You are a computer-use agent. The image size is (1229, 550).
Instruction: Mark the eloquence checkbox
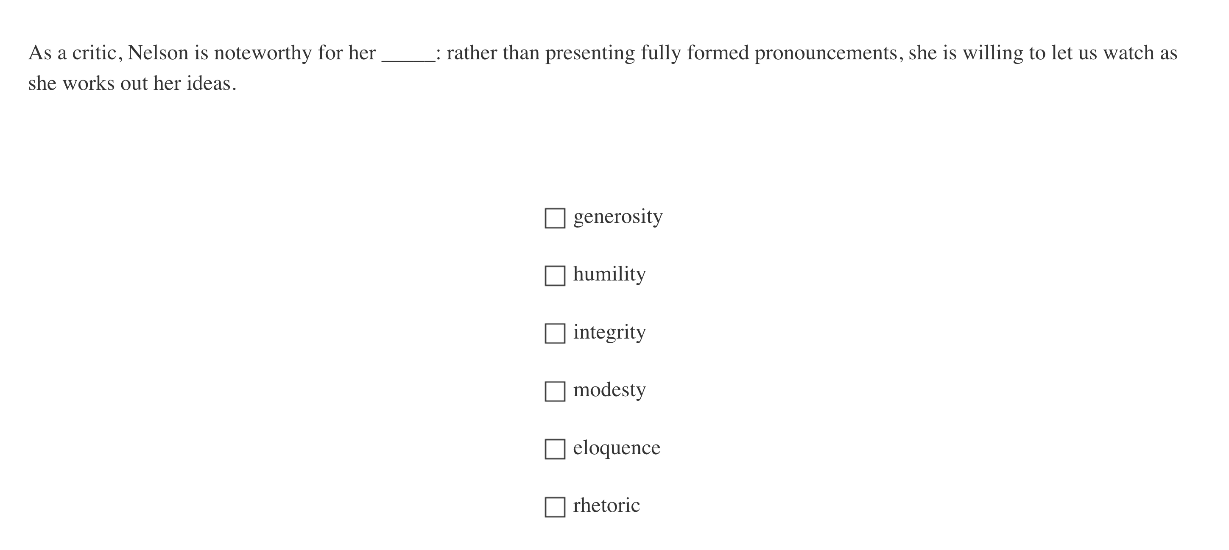click(x=554, y=449)
